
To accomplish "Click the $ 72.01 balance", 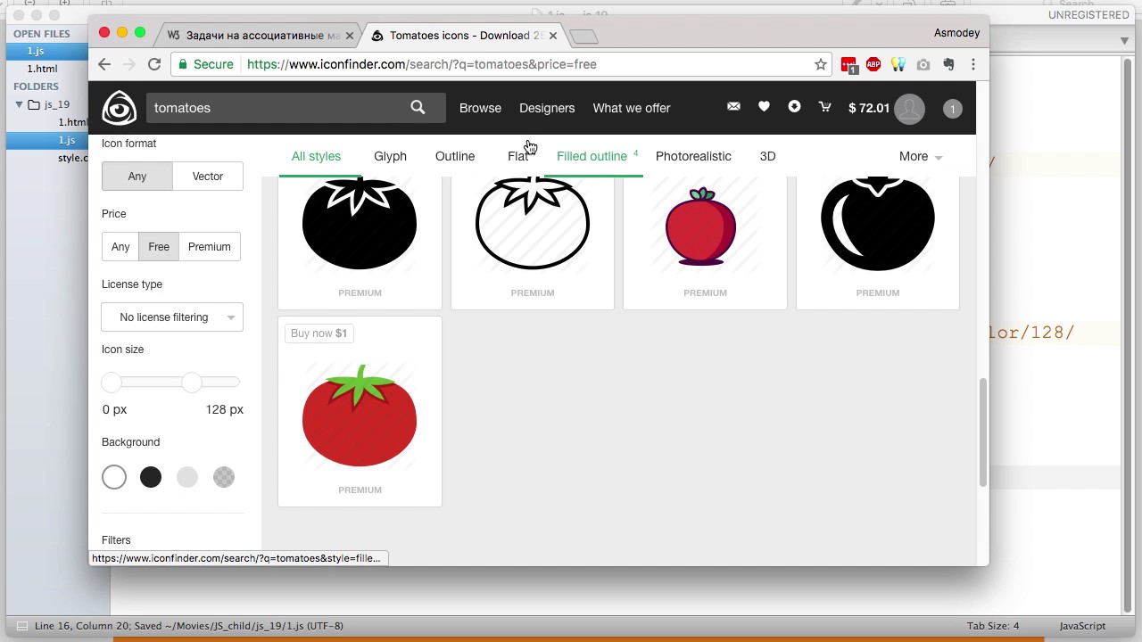I will click(x=869, y=108).
